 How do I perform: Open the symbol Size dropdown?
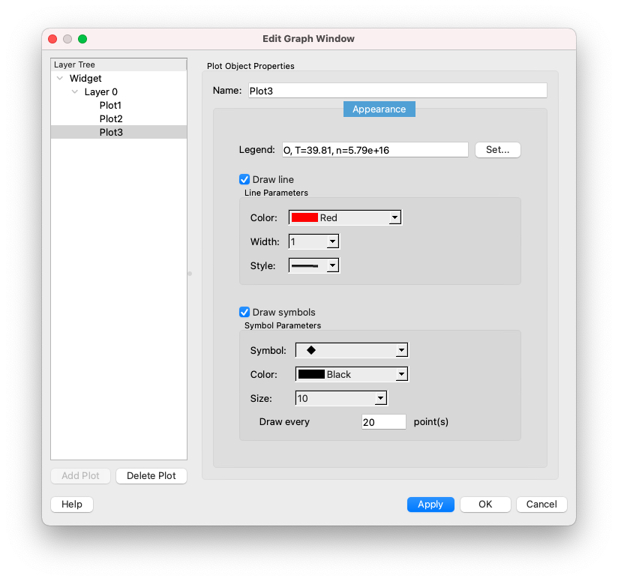341,398
